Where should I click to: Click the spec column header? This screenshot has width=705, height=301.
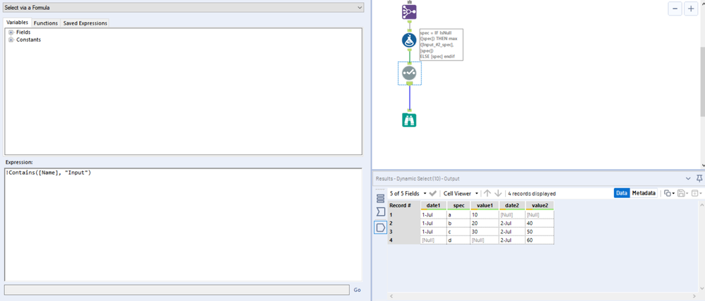coord(458,205)
